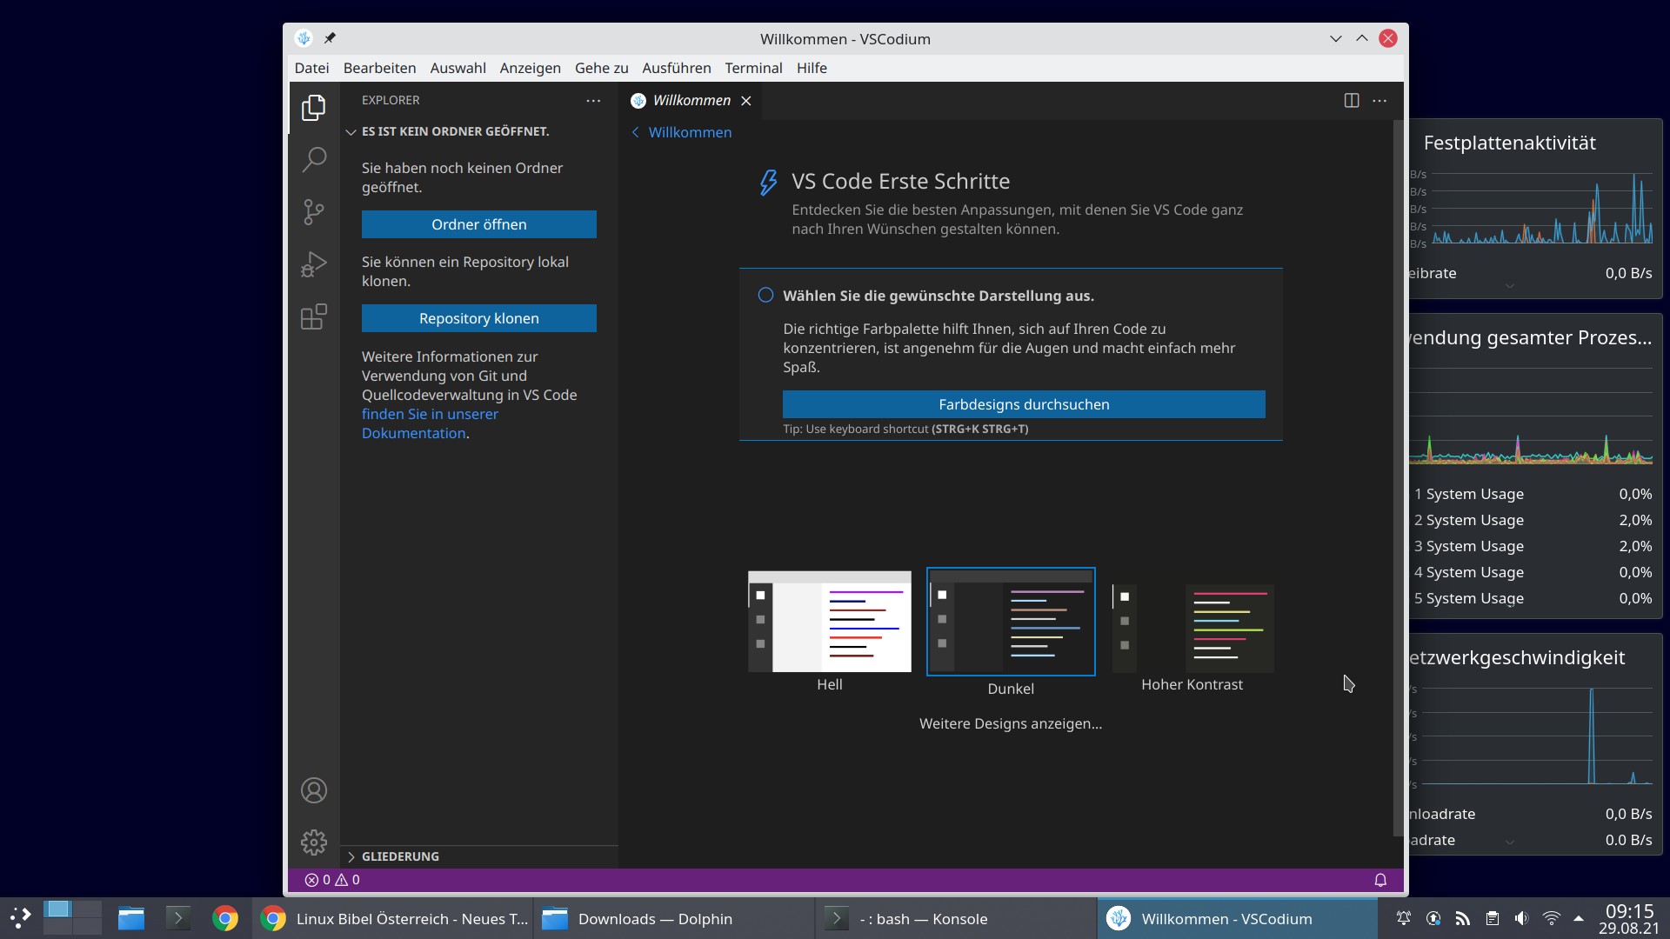
Task: Switch to the Willkommen tab
Action: click(x=691, y=100)
